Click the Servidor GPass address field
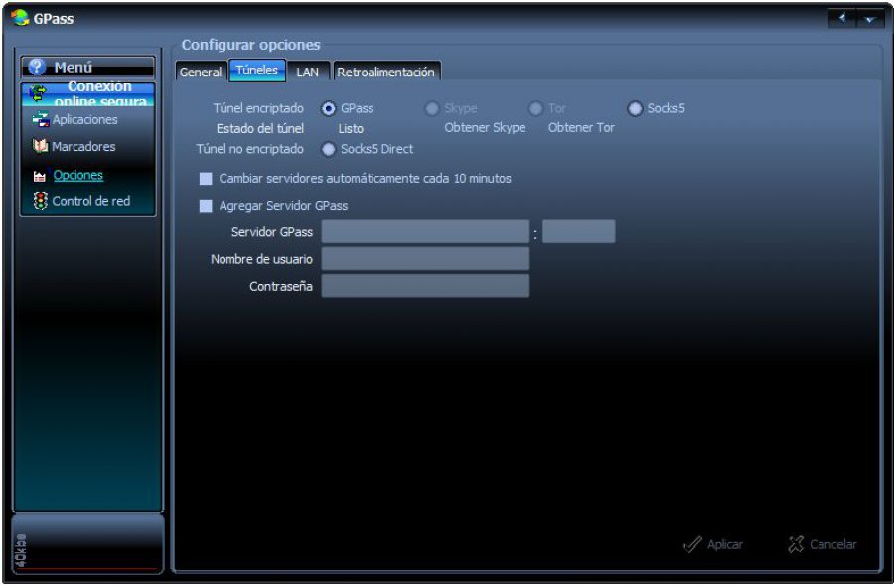This screenshot has width=894, height=585. pos(425,232)
